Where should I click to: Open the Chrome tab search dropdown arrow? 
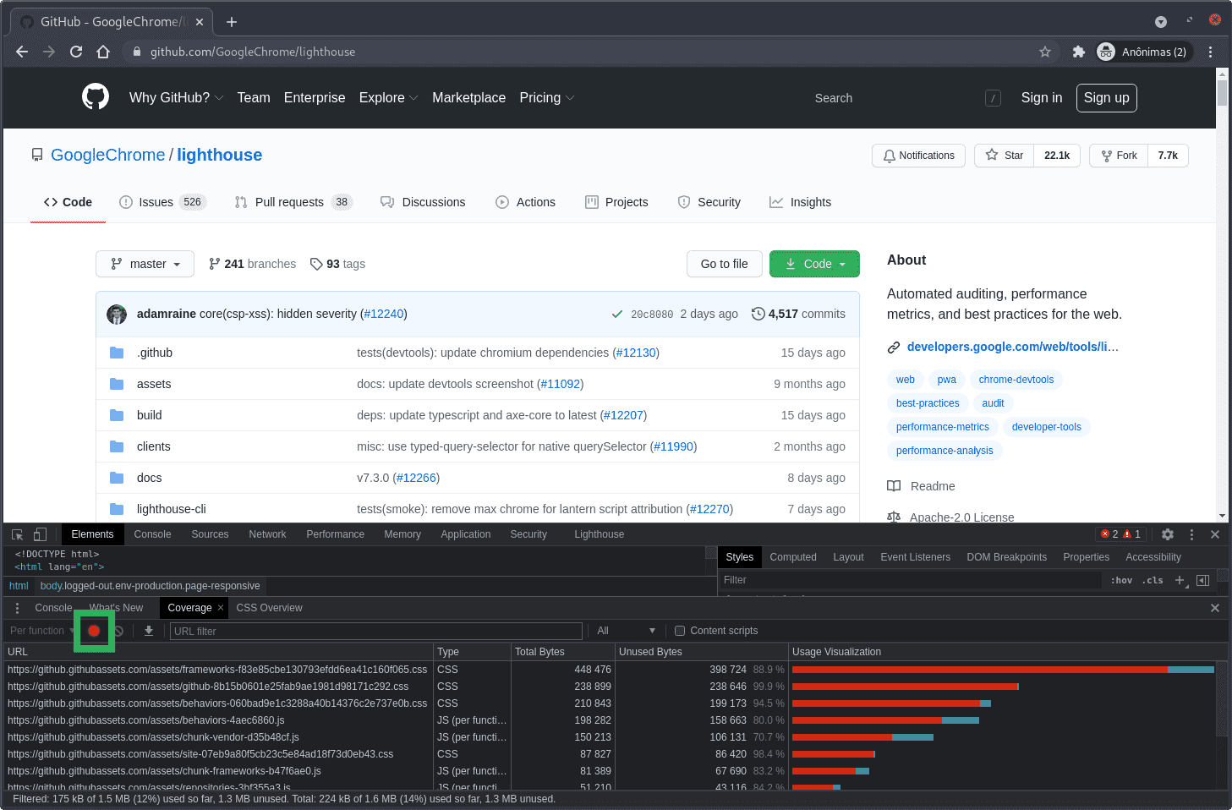pyautogui.click(x=1161, y=22)
